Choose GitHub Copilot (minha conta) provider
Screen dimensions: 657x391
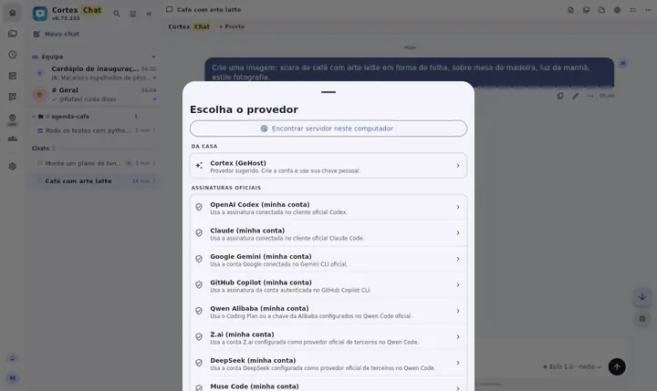tap(328, 285)
